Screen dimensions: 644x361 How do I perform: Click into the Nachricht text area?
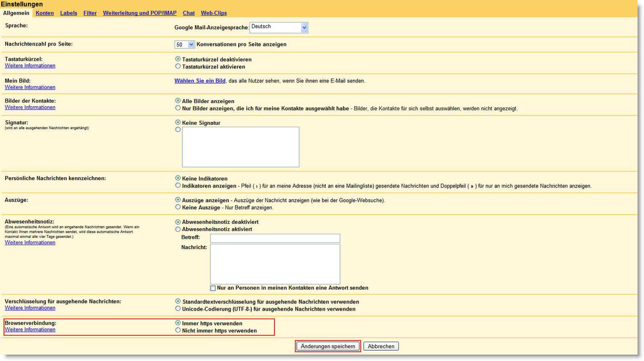[x=275, y=264]
